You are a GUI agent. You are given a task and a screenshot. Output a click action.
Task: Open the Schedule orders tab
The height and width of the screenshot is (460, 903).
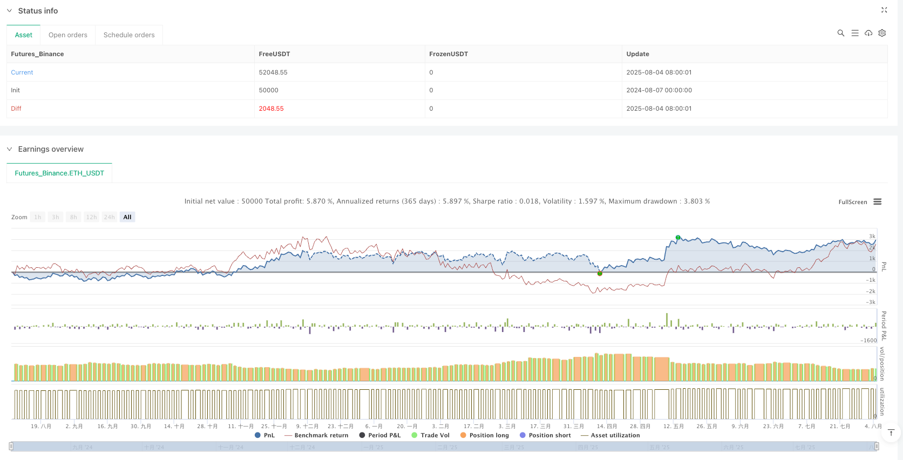point(129,35)
